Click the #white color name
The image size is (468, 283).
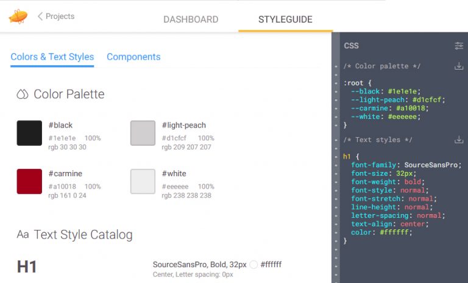(x=174, y=174)
